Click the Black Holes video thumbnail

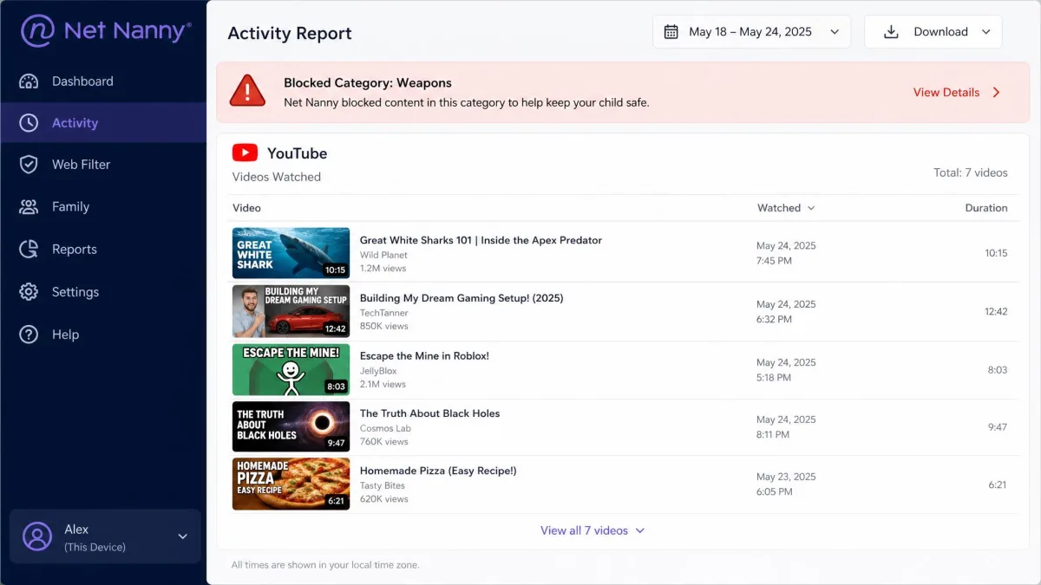click(291, 426)
